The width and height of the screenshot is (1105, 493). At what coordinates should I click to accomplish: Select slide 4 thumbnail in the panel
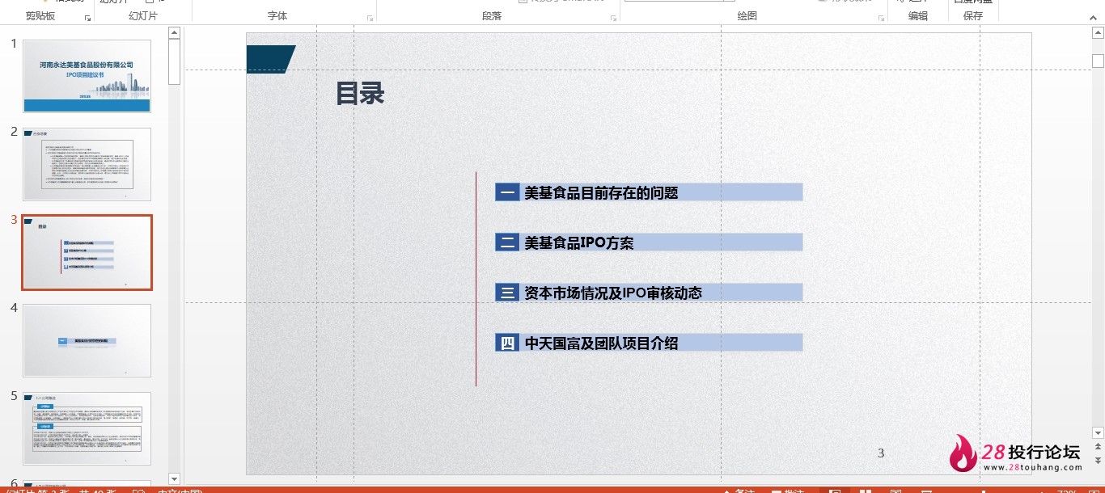(x=87, y=340)
